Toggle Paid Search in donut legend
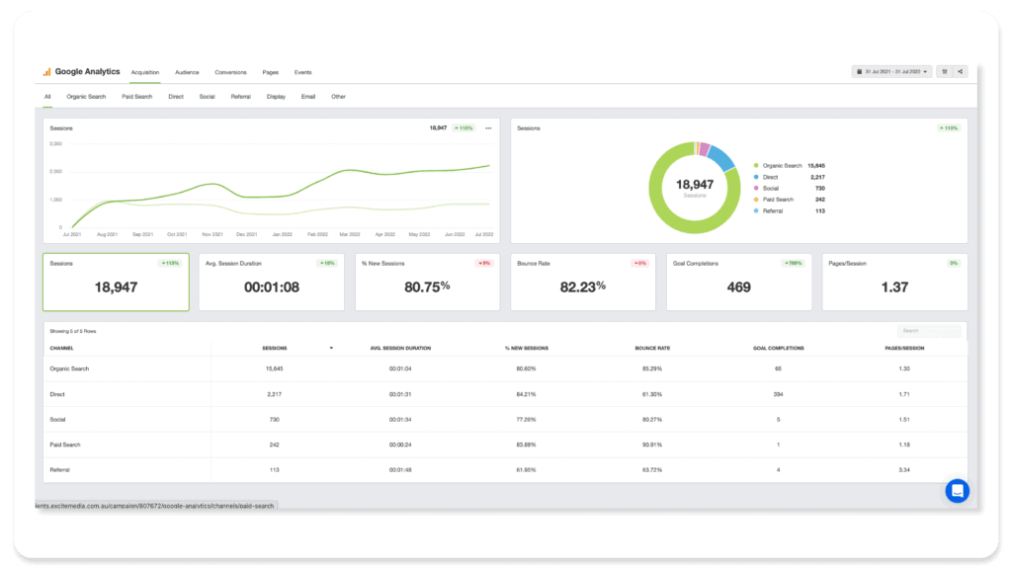This screenshot has width=1012, height=569. click(774, 200)
